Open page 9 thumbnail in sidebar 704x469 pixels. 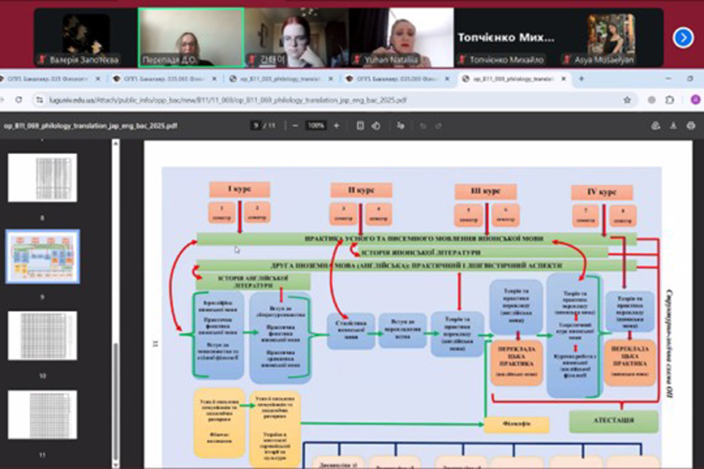pos(43,256)
